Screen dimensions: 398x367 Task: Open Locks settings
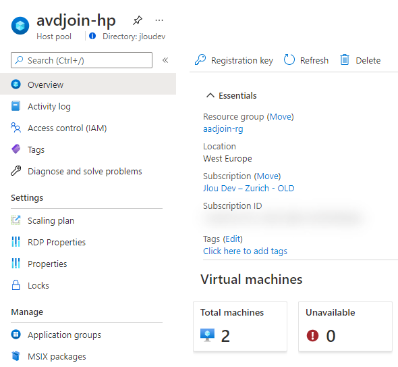pyautogui.click(x=38, y=285)
